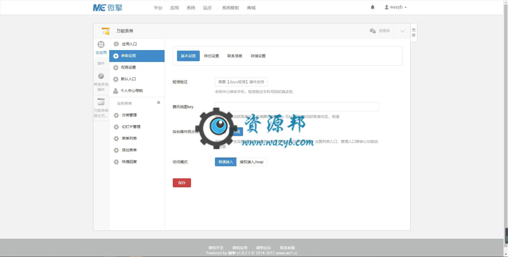Click the 幻灯片管理 gear icon
The image size is (508, 257).
click(x=116, y=127)
